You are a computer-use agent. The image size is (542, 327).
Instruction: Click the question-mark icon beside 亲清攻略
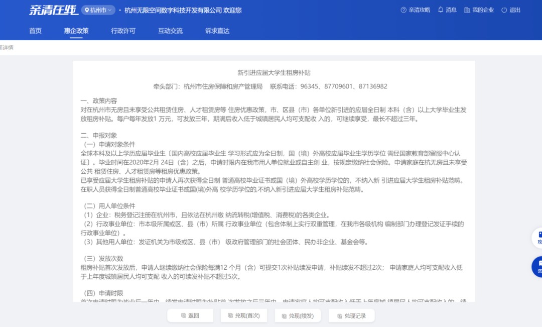pyautogui.click(x=403, y=10)
